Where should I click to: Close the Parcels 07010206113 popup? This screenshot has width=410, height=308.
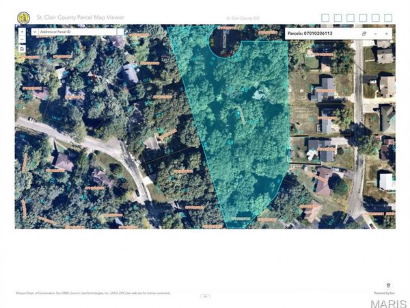coord(386,33)
